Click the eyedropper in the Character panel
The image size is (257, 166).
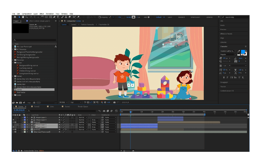pyautogui.click(x=239, y=51)
